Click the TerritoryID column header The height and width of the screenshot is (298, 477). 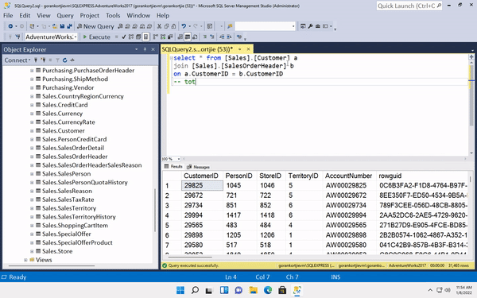(x=304, y=176)
